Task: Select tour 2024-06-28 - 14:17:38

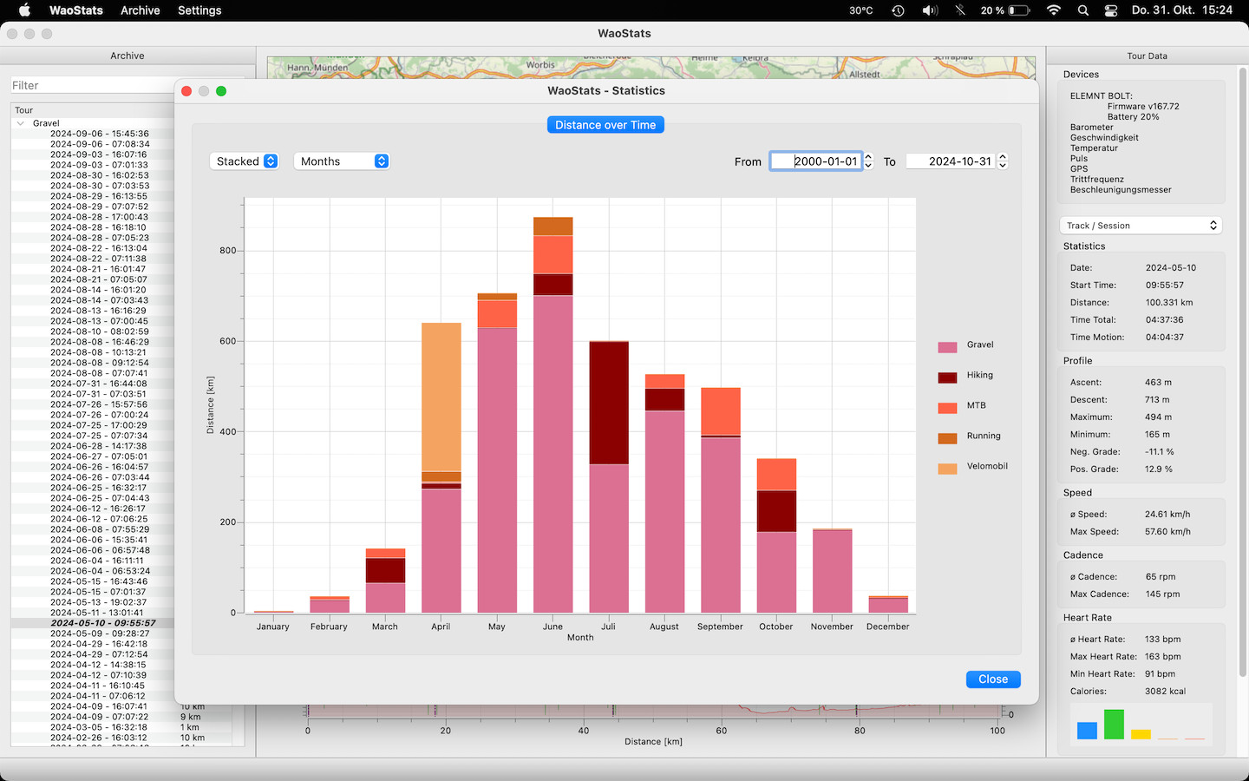Action: 100,446
